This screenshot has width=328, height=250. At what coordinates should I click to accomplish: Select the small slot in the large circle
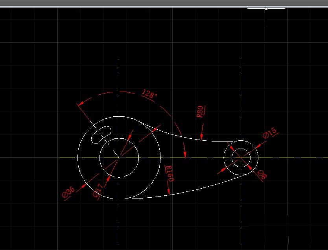click(101, 134)
